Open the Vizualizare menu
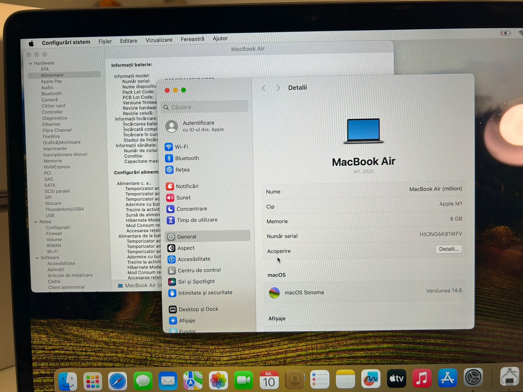 tap(159, 40)
